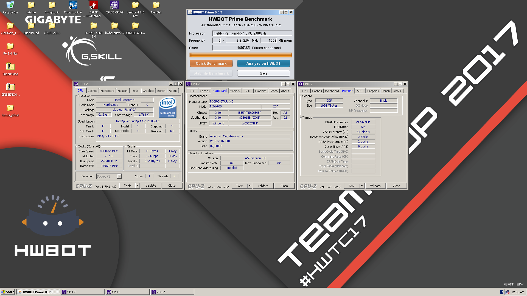The height and width of the screenshot is (296, 527).
Task: Click the Core Voltage 1.764 V value
Action: 144,115
